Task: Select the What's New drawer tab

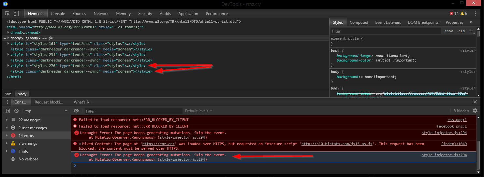Action: [83, 102]
